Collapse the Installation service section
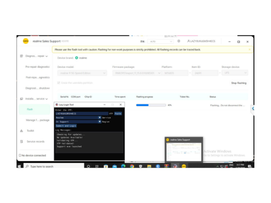 (x=47, y=99)
